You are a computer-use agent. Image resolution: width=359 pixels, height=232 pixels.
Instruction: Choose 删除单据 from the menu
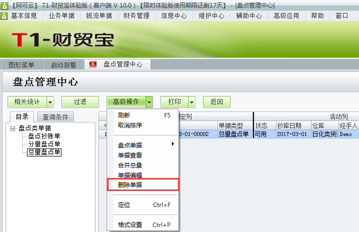click(143, 184)
